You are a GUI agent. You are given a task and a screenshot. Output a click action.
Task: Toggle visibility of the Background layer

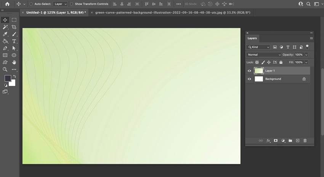tap(249, 79)
